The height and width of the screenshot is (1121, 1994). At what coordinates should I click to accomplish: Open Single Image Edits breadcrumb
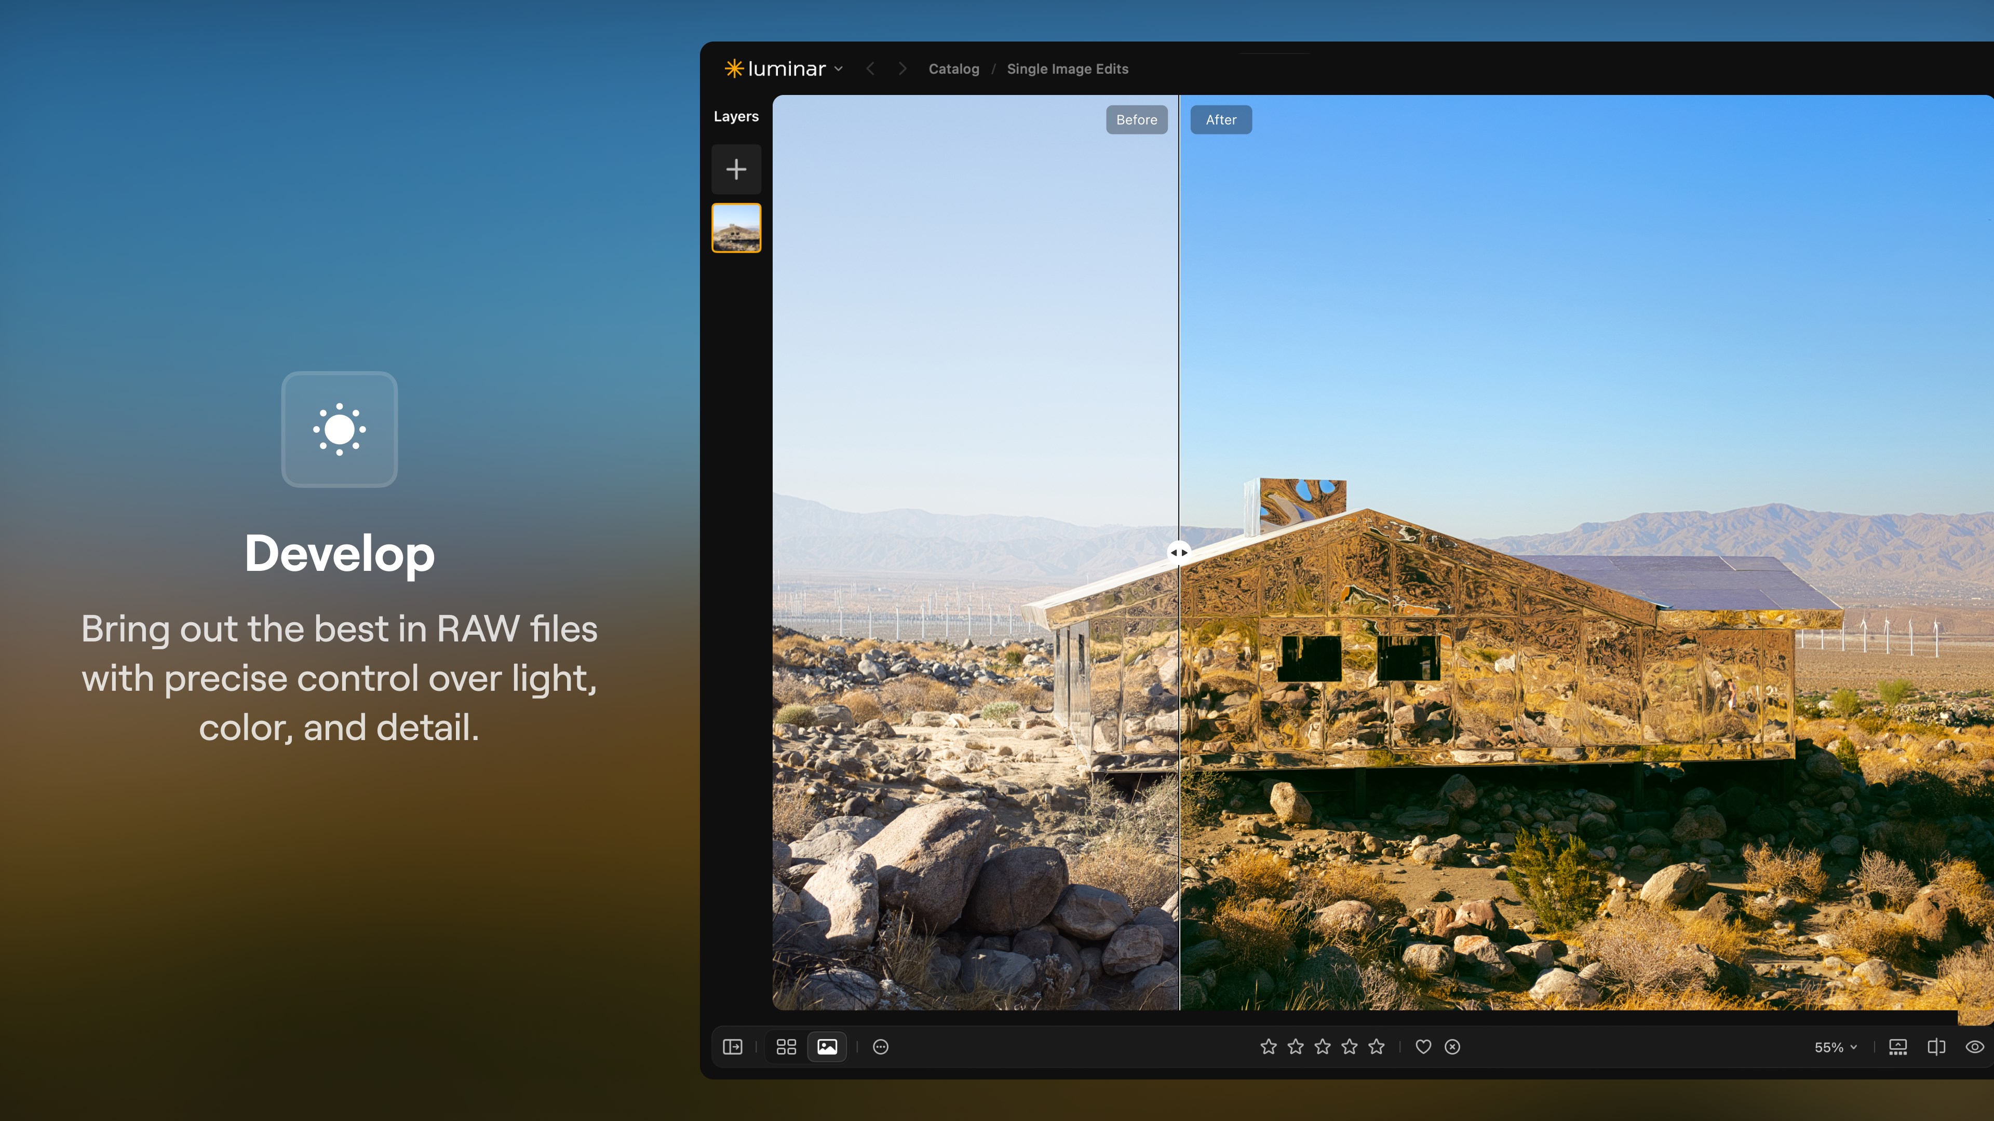tap(1068, 69)
